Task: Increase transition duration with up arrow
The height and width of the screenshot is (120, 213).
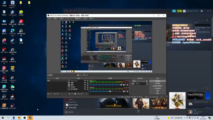Action: click(x=147, y=83)
